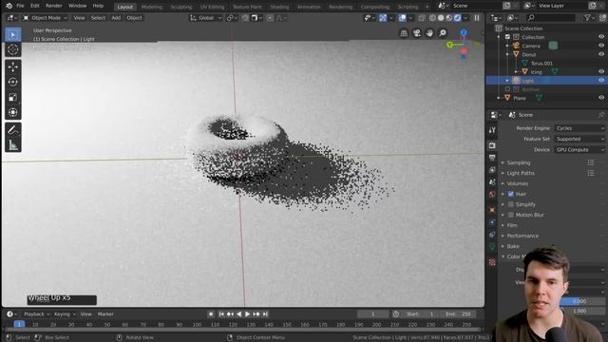Click the pan view hand icon
This screenshot has width=608, height=342.
pyautogui.click(x=429, y=33)
